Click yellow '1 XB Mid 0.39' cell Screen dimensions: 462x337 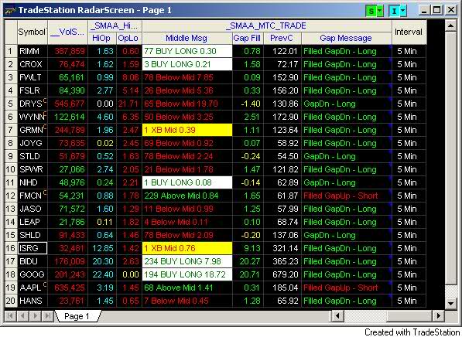click(187, 130)
